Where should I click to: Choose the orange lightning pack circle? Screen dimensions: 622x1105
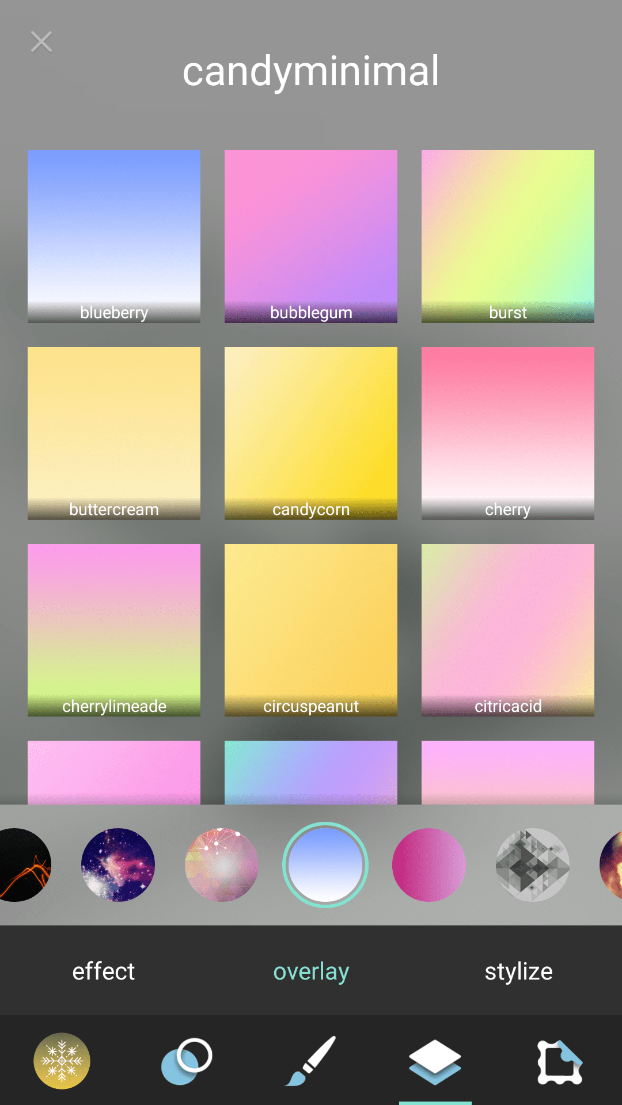(23, 865)
